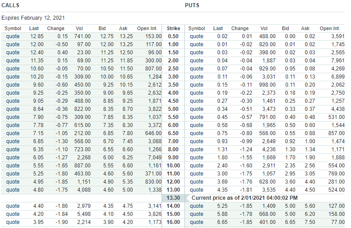Viewport: 351px width, 228px height.
Task: Click the puts Change column header
Action: coord(240,28)
